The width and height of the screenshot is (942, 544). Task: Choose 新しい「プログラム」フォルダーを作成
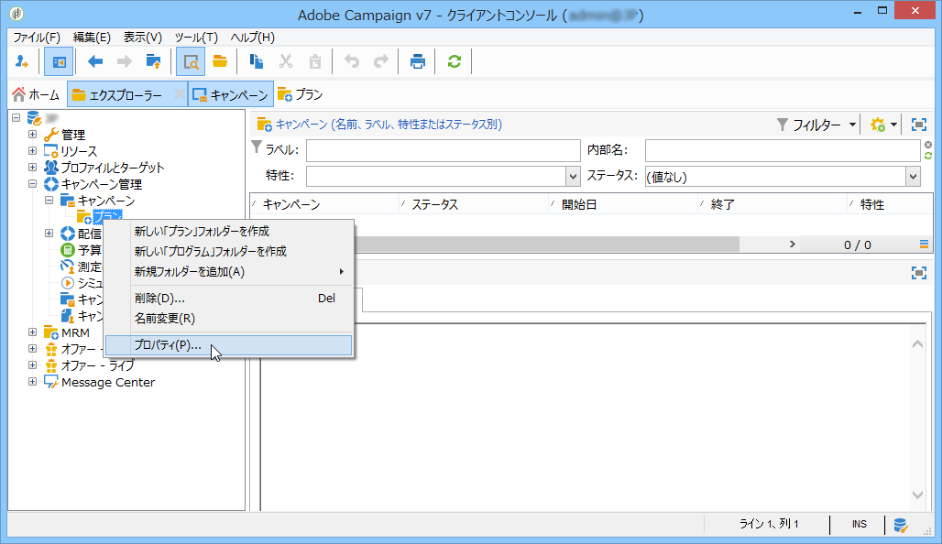(x=228, y=251)
